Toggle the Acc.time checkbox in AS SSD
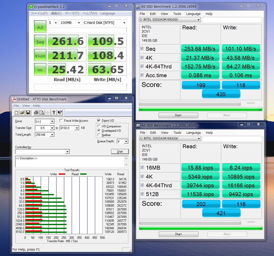Image resolution: width=274 pixels, height=256 pixels. pyautogui.click(x=142, y=75)
